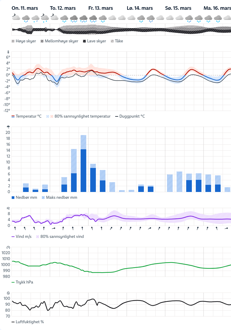Viewport: 231px width, 330px height.
Task: Click the tallest precipitation bar in chart
Action: tap(84, 170)
